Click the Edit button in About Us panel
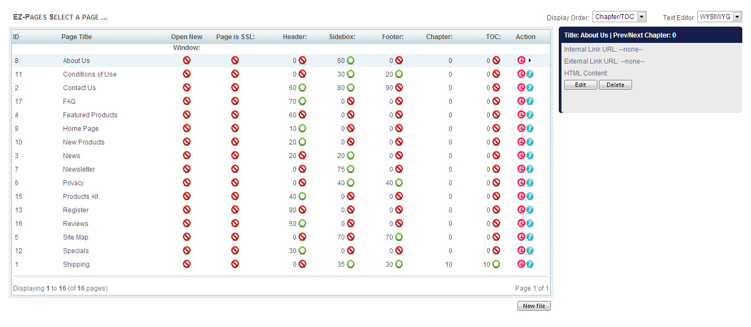The image size is (751, 327). tap(580, 85)
